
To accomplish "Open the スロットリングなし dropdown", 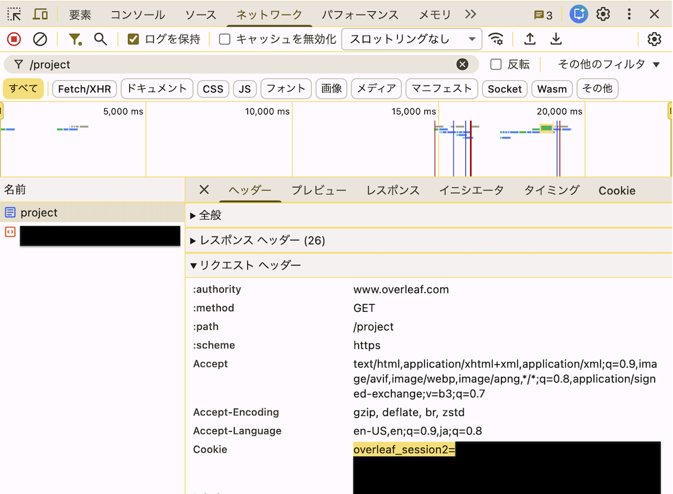I will pos(411,39).
